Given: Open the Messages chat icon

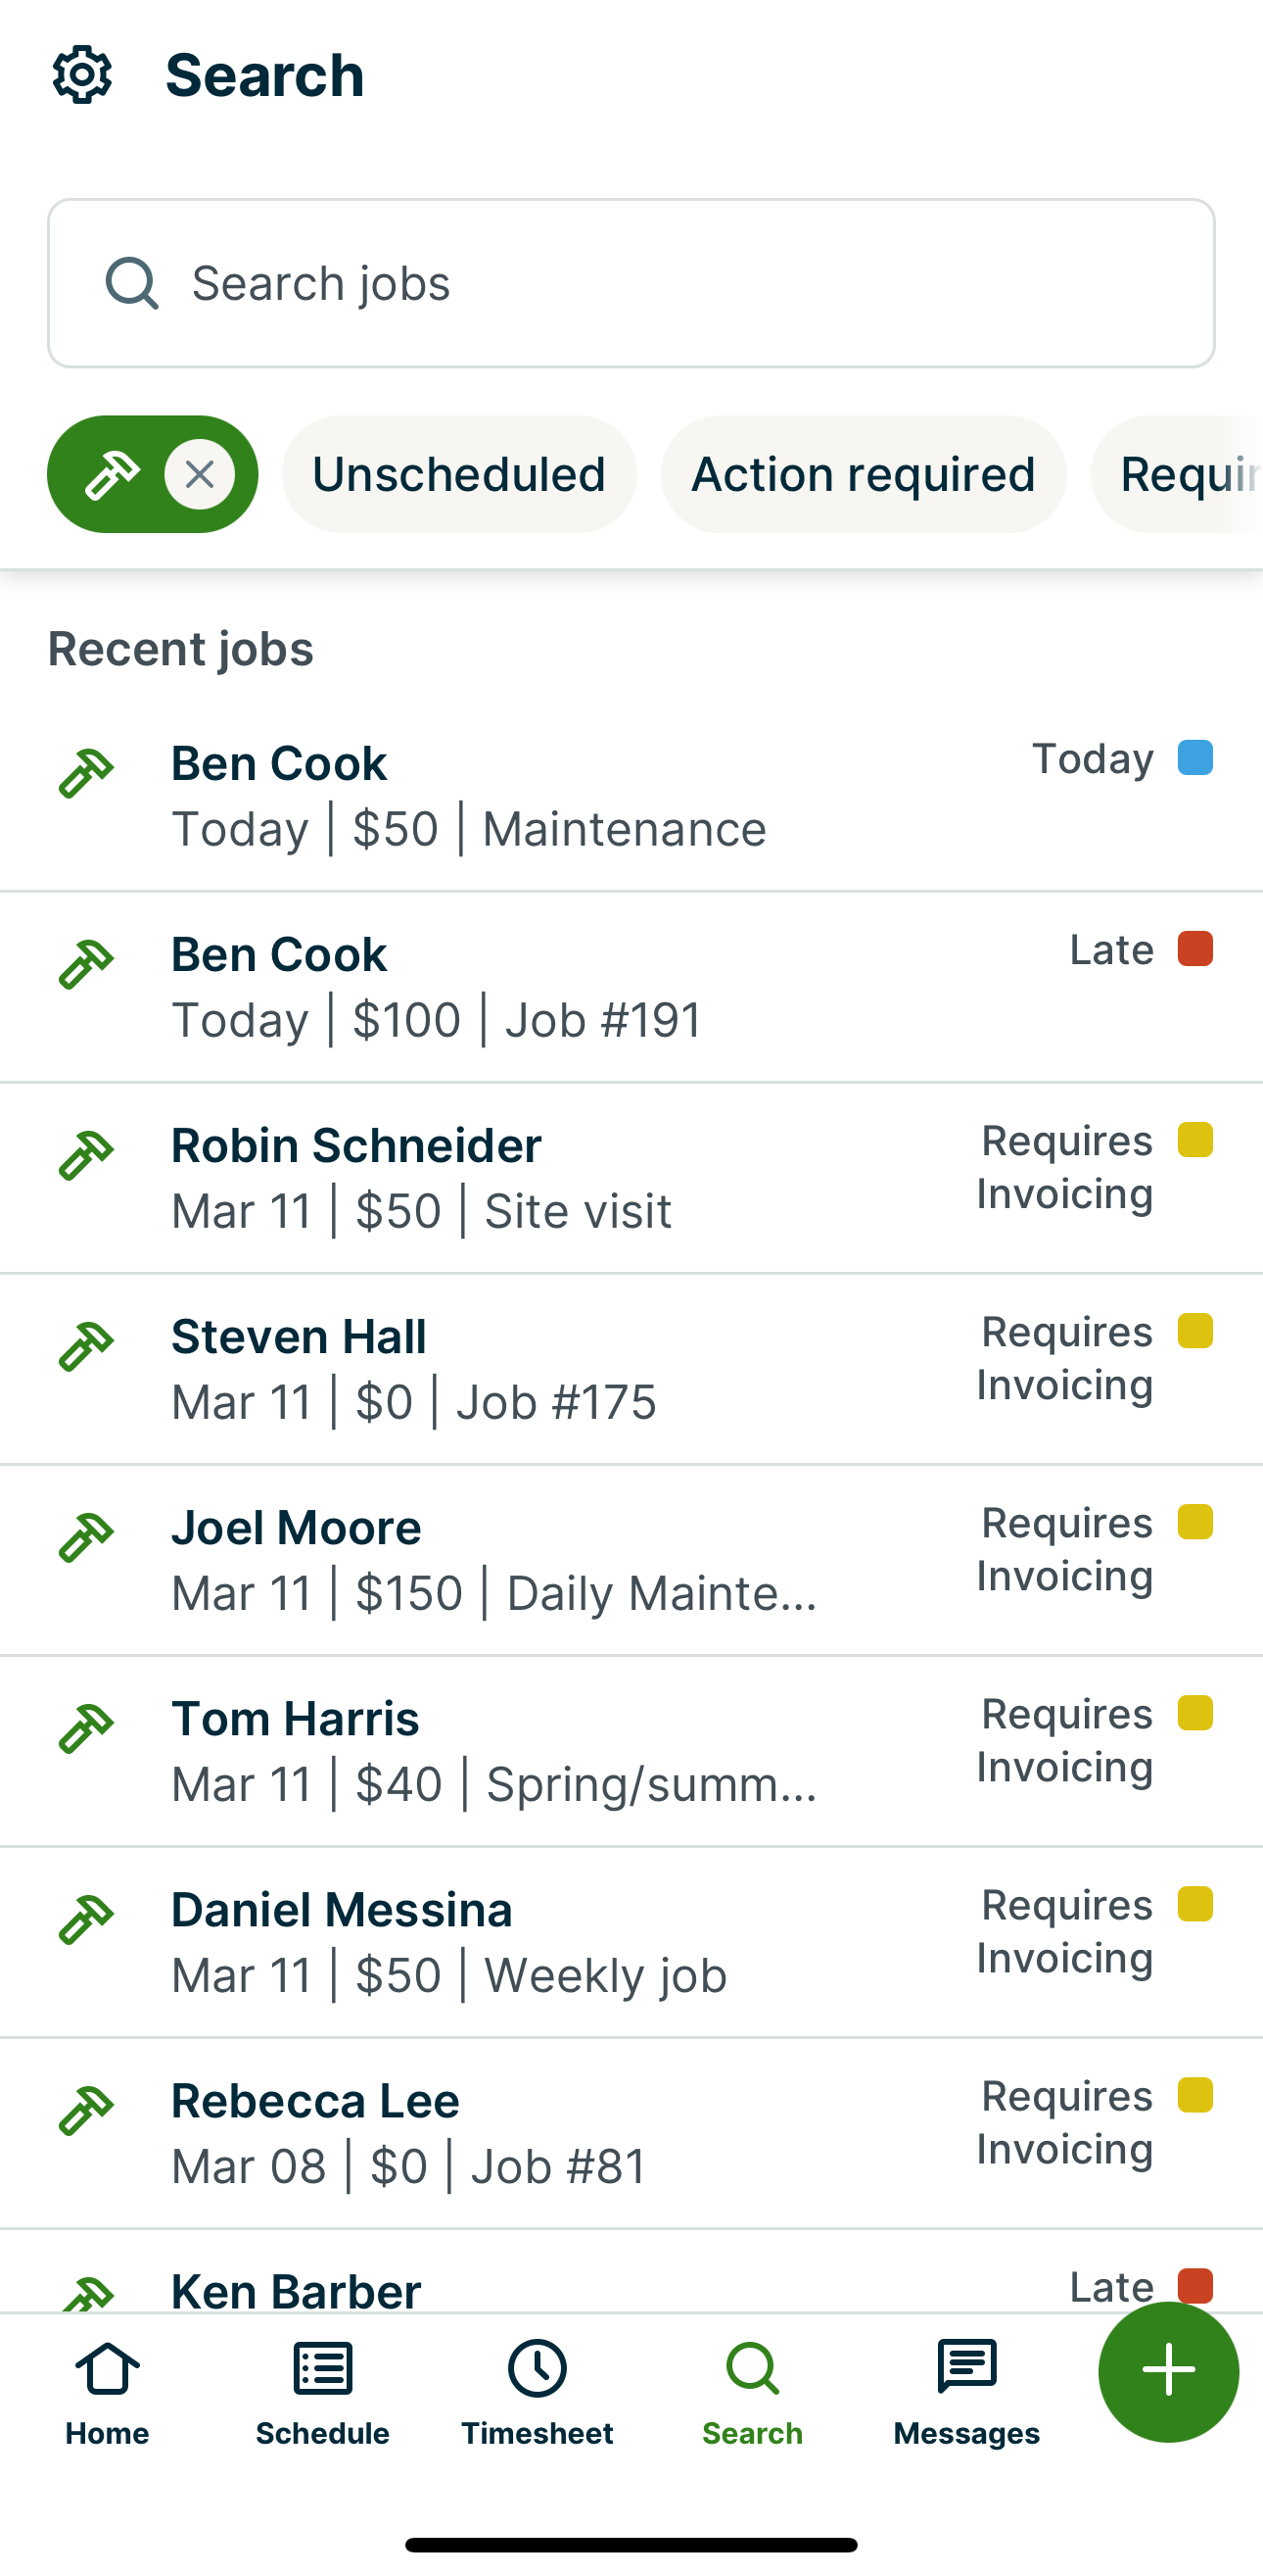Looking at the screenshot, I should point(966,2369).
